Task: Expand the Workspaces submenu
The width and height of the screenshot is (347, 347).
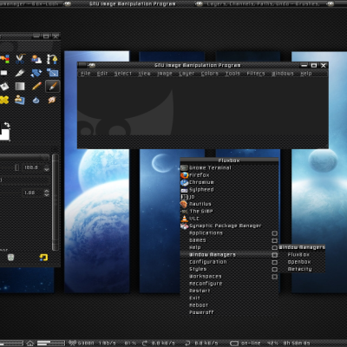Action: point(229,277)
